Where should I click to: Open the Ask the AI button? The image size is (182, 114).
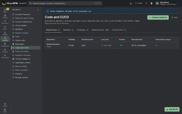[172, 109]
